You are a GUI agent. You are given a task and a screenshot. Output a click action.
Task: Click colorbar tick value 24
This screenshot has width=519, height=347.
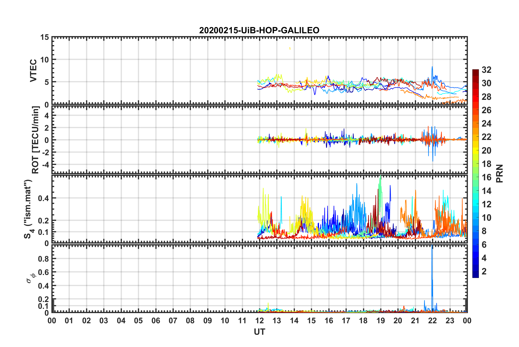[x=487, y=124]
